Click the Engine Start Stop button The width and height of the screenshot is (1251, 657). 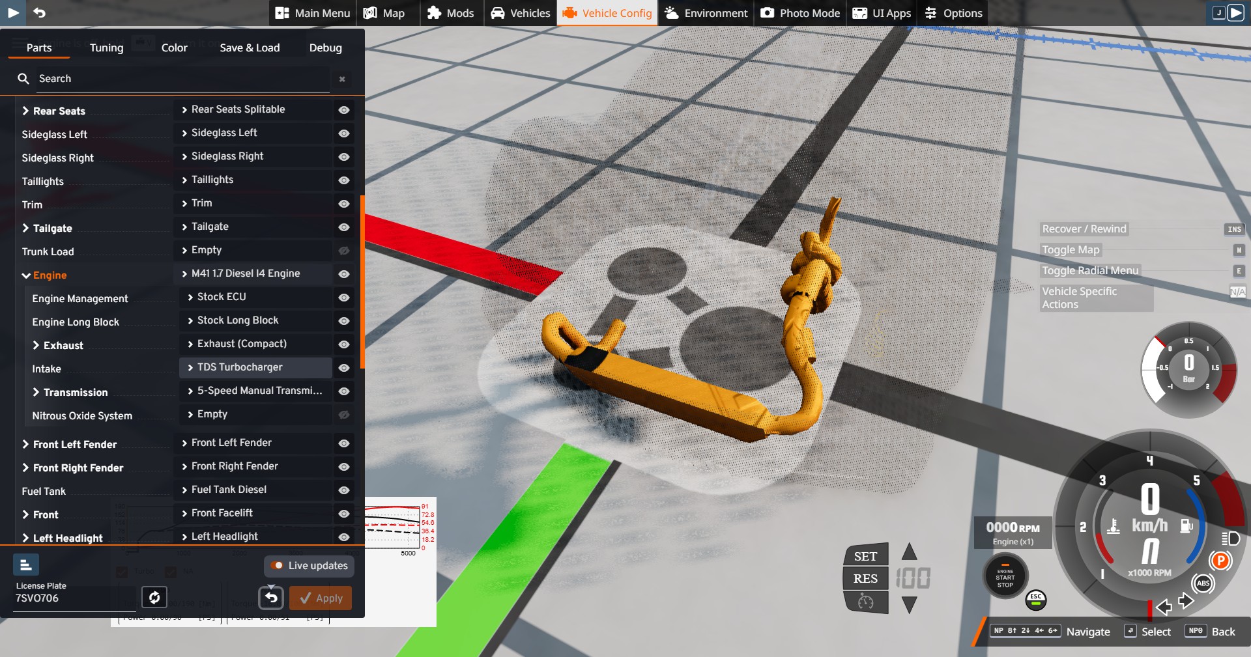tap(1005, 577)
